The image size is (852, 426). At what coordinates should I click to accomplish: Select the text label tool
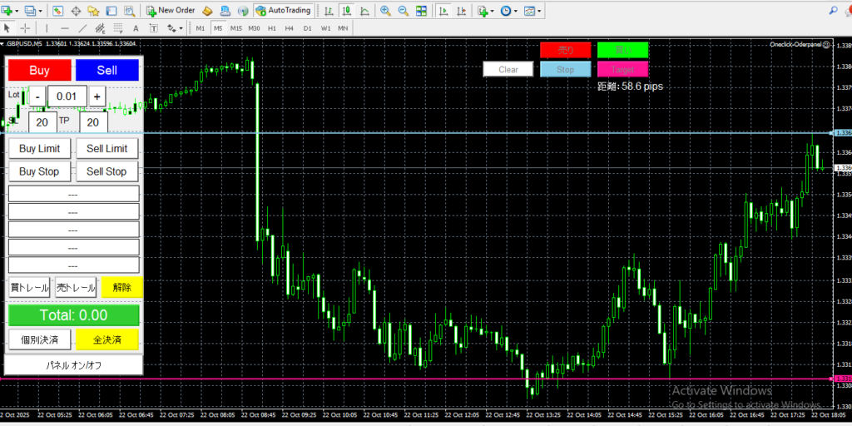(x=136, y=27)
